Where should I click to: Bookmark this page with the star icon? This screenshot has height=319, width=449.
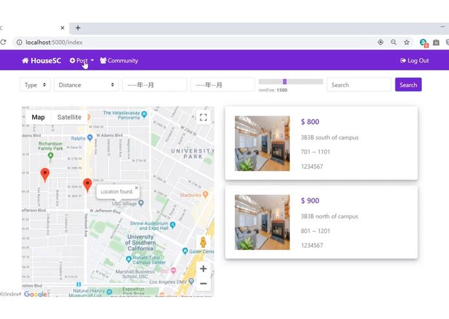[x=406, y=43]
